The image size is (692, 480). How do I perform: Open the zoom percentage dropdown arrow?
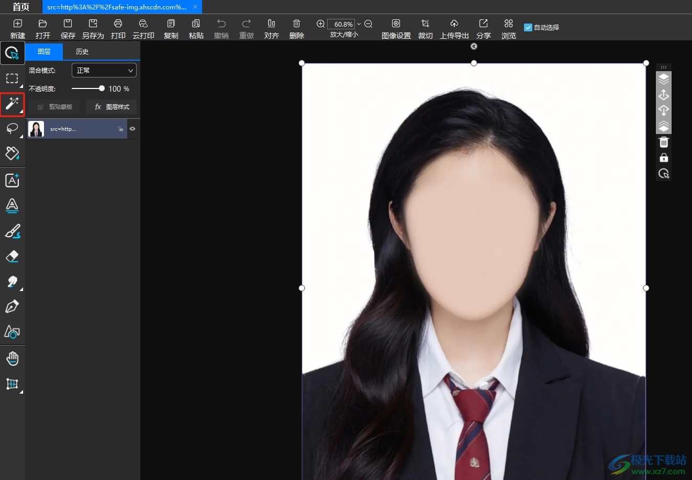pos(359,24)
